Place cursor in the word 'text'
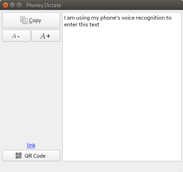Viewport: 183px width, 172px height. coord(94,25)
